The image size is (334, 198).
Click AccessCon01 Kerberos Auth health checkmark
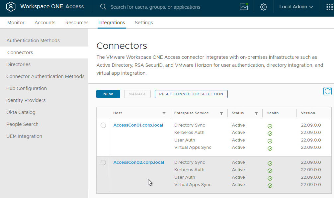pyautogui.click(x=270, y=134)
